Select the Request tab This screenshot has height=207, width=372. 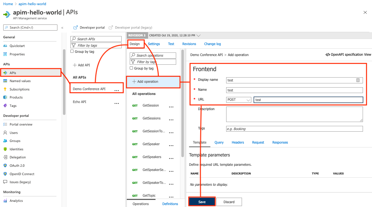click(x=258, y=142)
